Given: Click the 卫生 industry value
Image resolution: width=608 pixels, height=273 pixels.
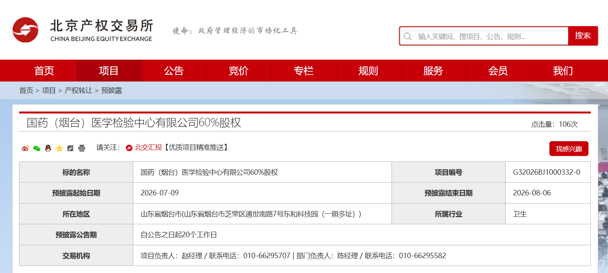Looking at the screenshot, I should pyautogui.click(x=520, y=214).
